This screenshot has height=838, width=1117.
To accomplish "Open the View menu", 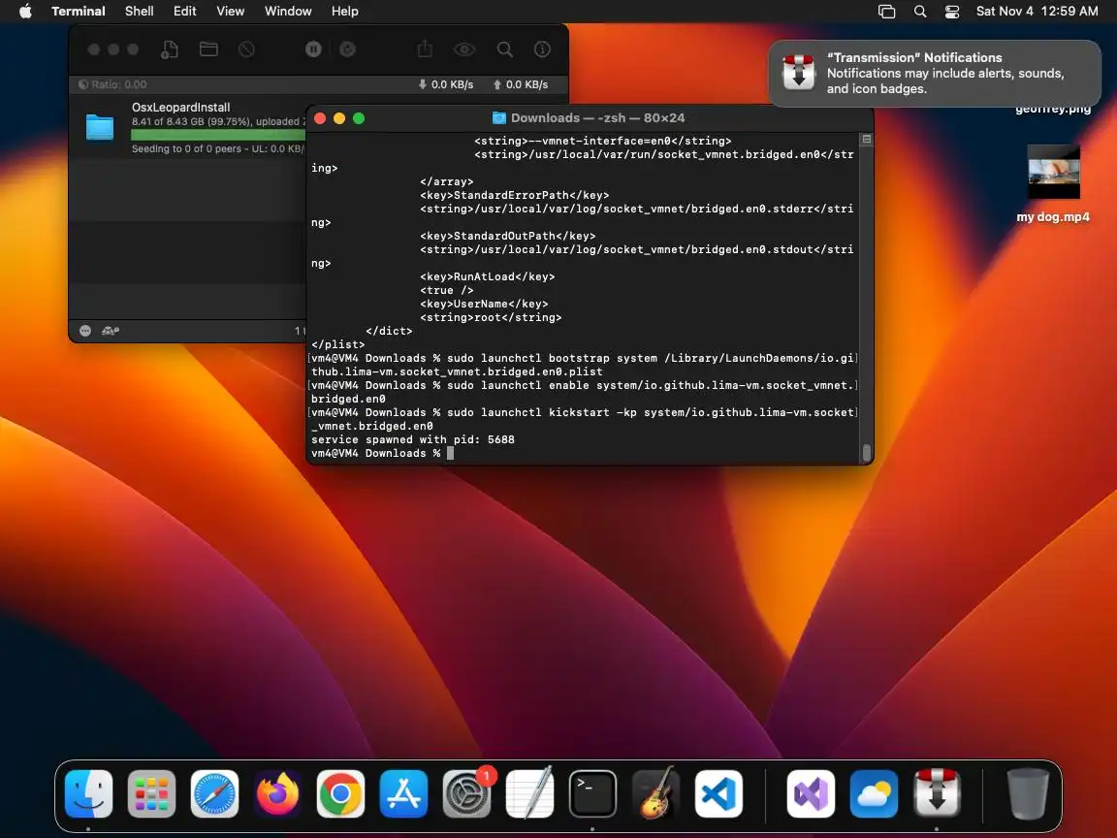I will pyautogui.click(x=230, y=12).
